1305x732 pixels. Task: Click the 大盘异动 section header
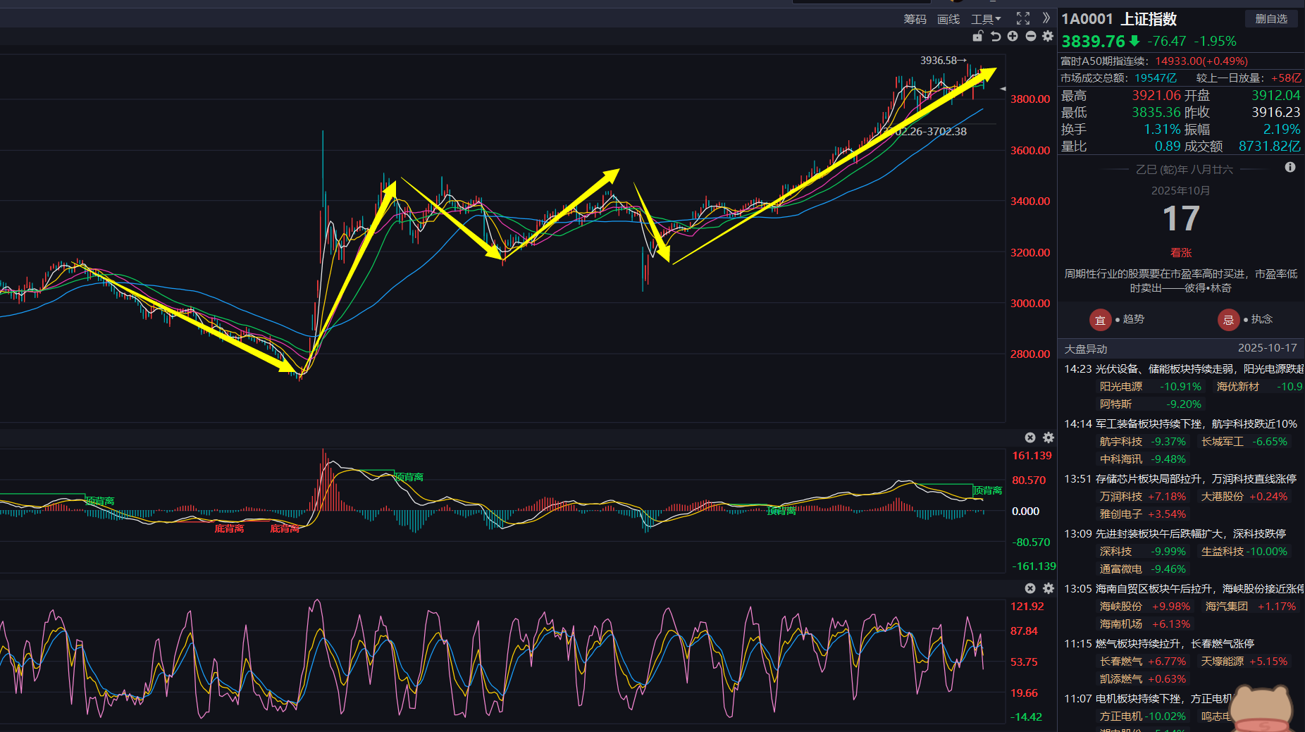click(1086, 349)
